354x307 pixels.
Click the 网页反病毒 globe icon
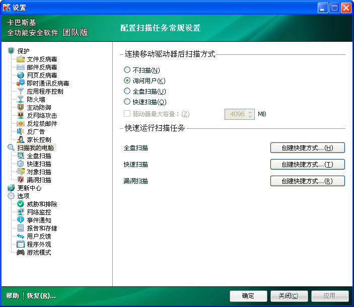(x=21, y=75)
